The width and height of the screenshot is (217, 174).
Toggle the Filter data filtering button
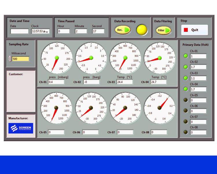(x=163, y=30)
